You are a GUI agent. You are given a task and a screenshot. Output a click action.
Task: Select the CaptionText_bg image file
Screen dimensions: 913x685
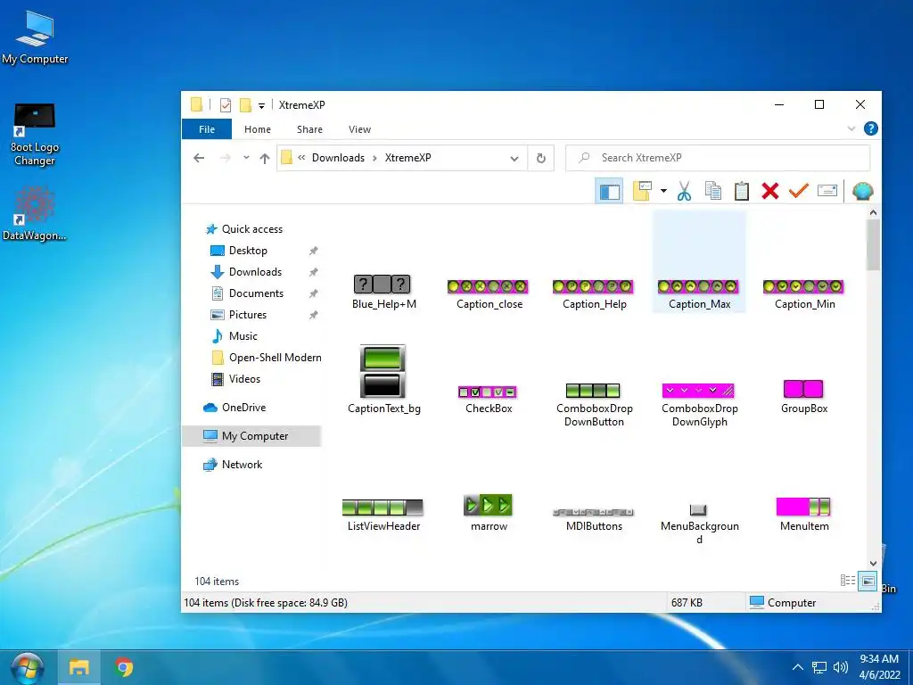point(383,380)
